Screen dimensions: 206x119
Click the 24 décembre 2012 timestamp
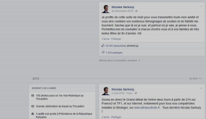pyautogui.click(x=122, y=11)
